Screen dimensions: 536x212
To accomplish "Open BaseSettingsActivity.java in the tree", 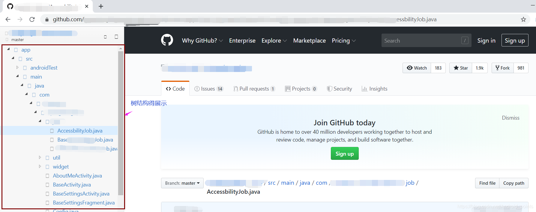I will click(x=81, y=194).
